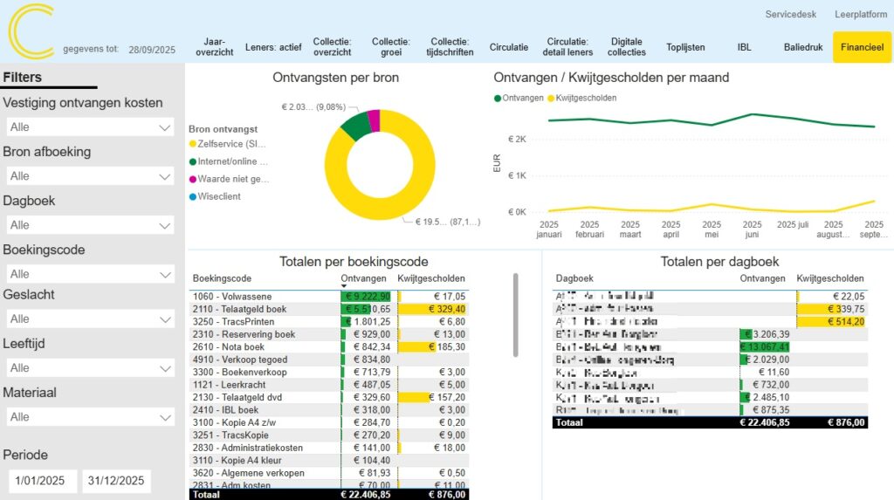Click the Kwijtgescholden yellow line legend marker
Screen dimensions: 894x500
click(x=551, y=98)
